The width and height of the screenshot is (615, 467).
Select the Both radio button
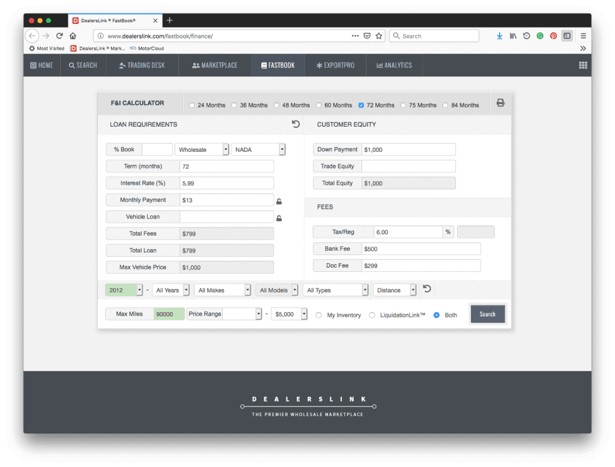coord(436,315)
